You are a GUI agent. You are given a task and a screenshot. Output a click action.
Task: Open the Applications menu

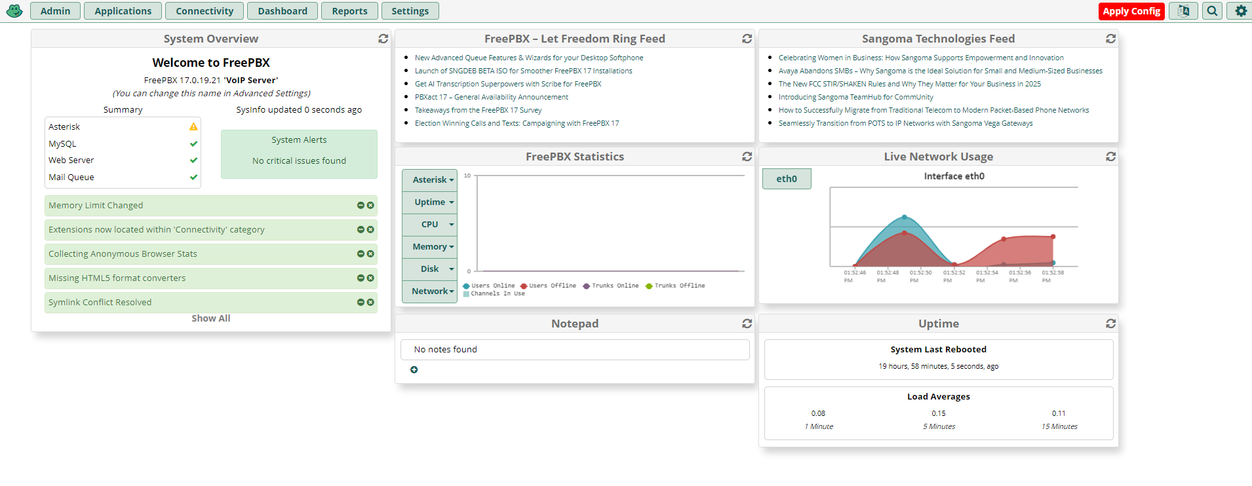tap(123, 11)
